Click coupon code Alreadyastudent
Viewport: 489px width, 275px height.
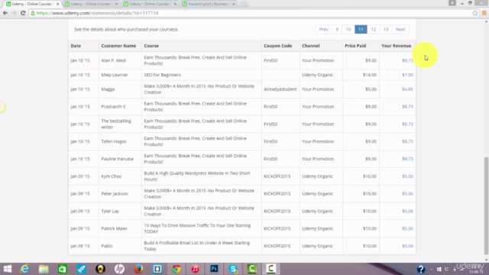280,89
